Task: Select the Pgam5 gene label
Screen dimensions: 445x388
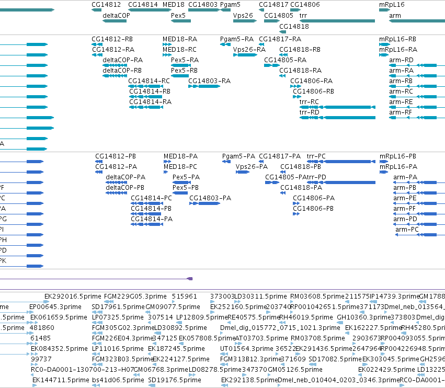Action: 230,5
